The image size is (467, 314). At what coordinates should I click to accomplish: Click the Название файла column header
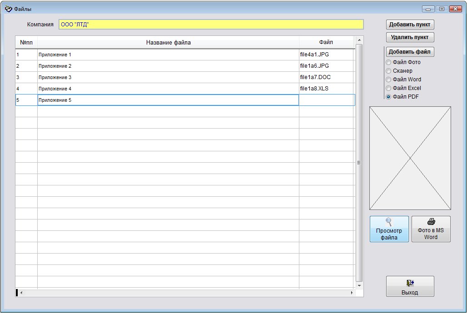[x=168, y=43]
